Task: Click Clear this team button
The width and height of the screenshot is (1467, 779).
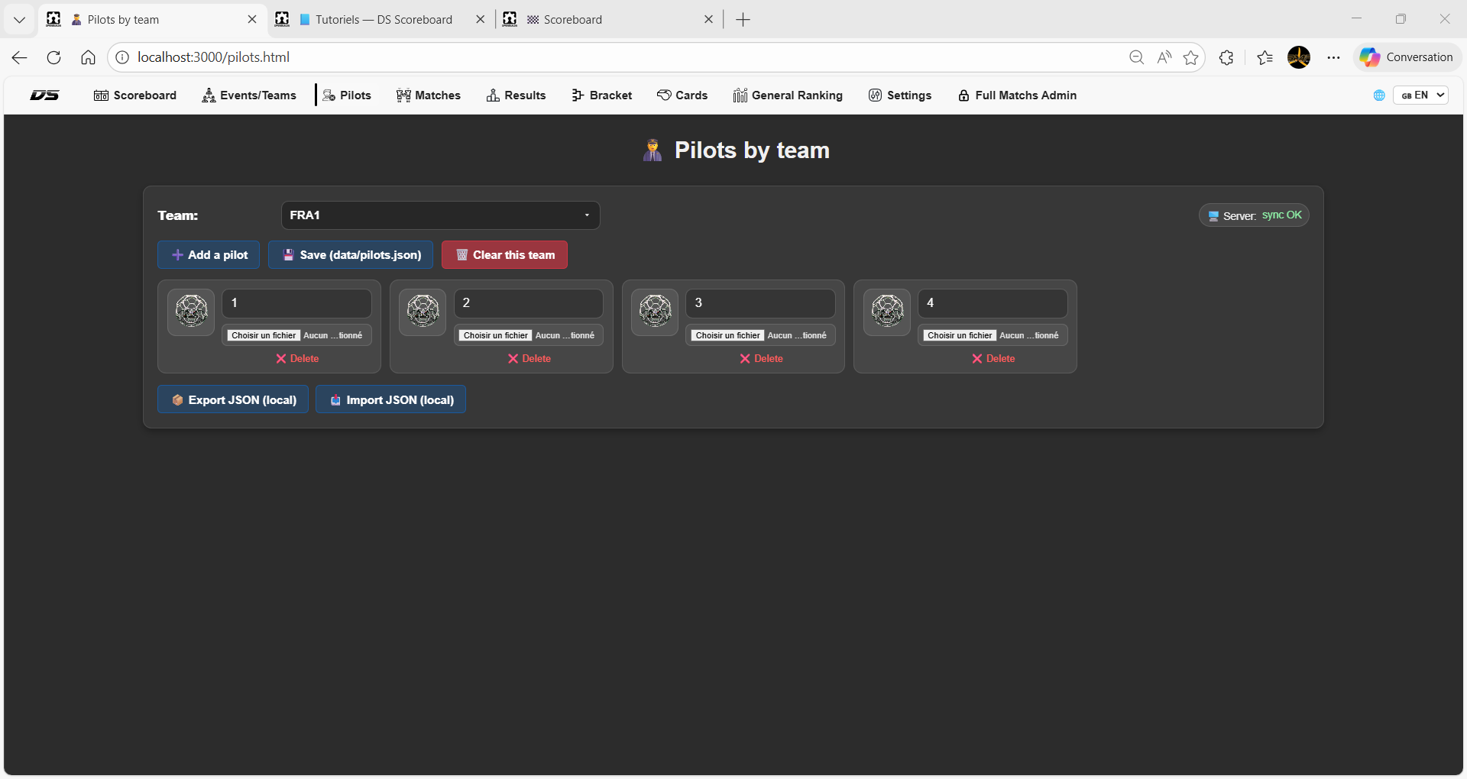Action: (504, 255)
